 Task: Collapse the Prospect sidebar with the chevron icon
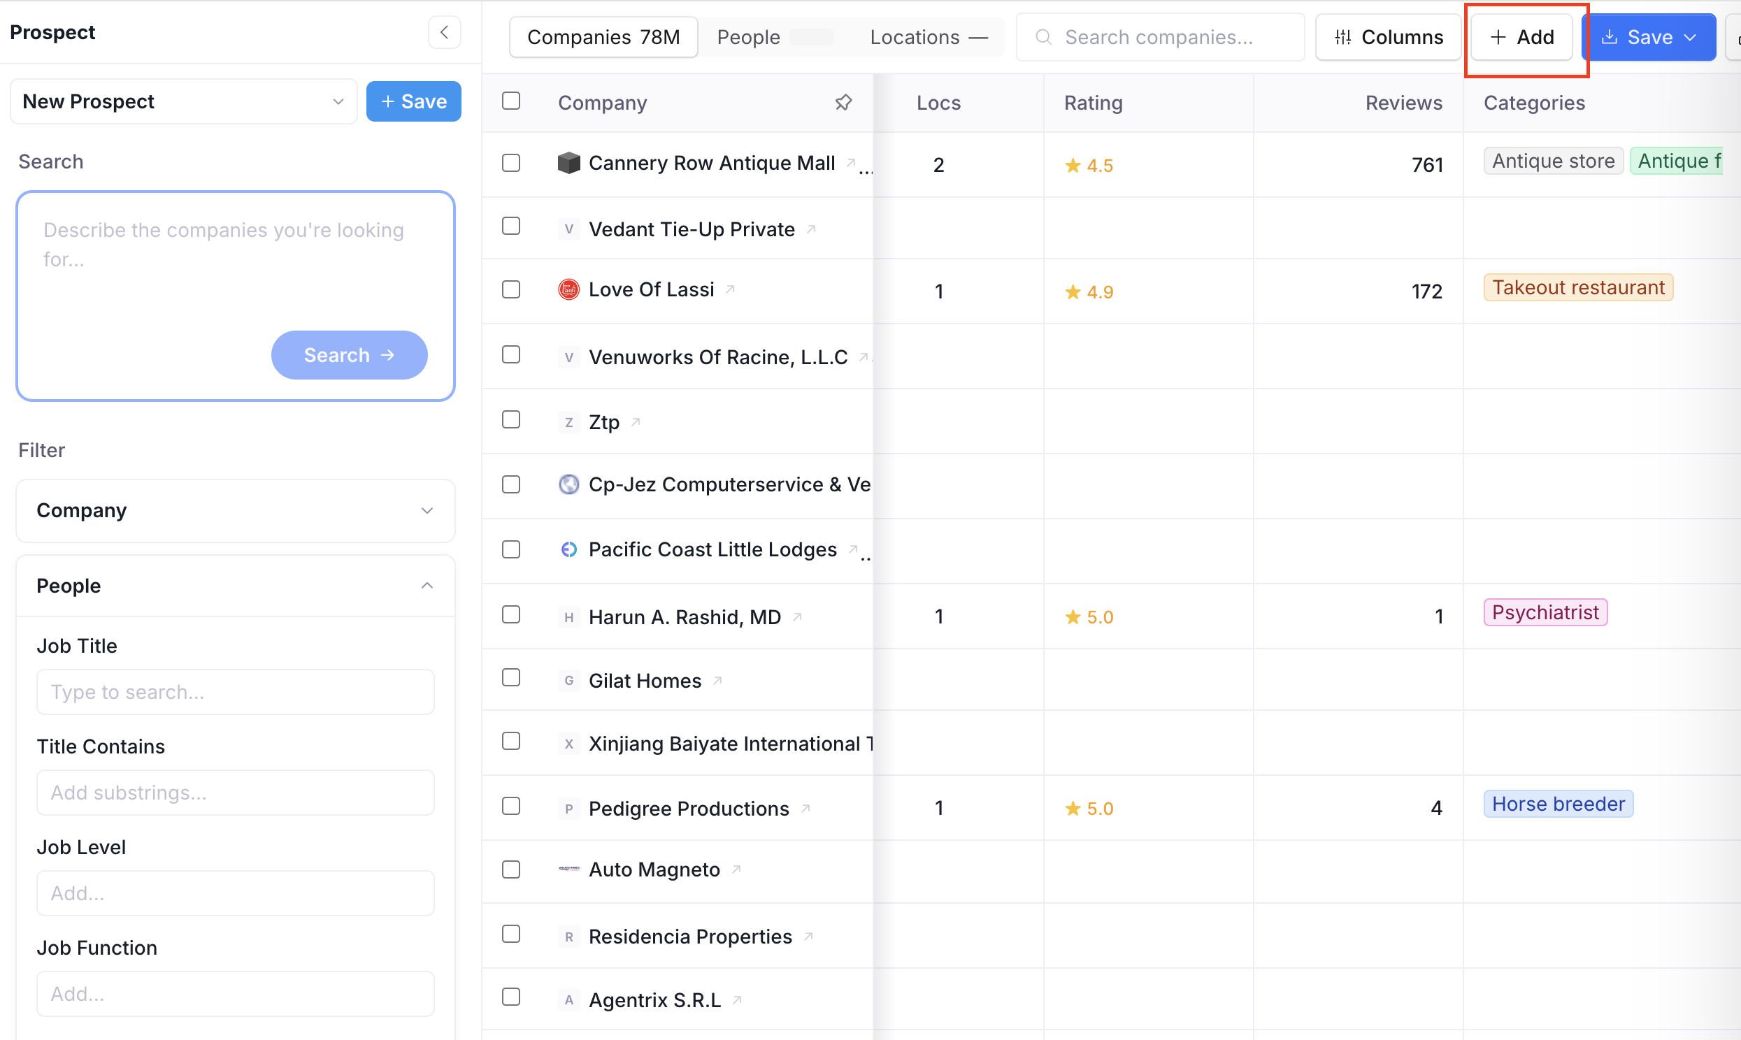[445, 32]
